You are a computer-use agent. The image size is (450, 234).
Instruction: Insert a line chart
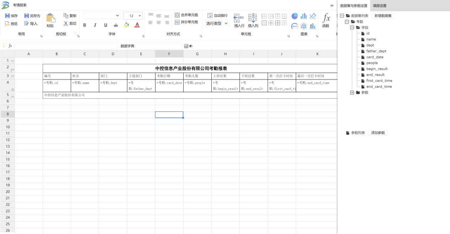pyautogui.click(x=313, y=16)
